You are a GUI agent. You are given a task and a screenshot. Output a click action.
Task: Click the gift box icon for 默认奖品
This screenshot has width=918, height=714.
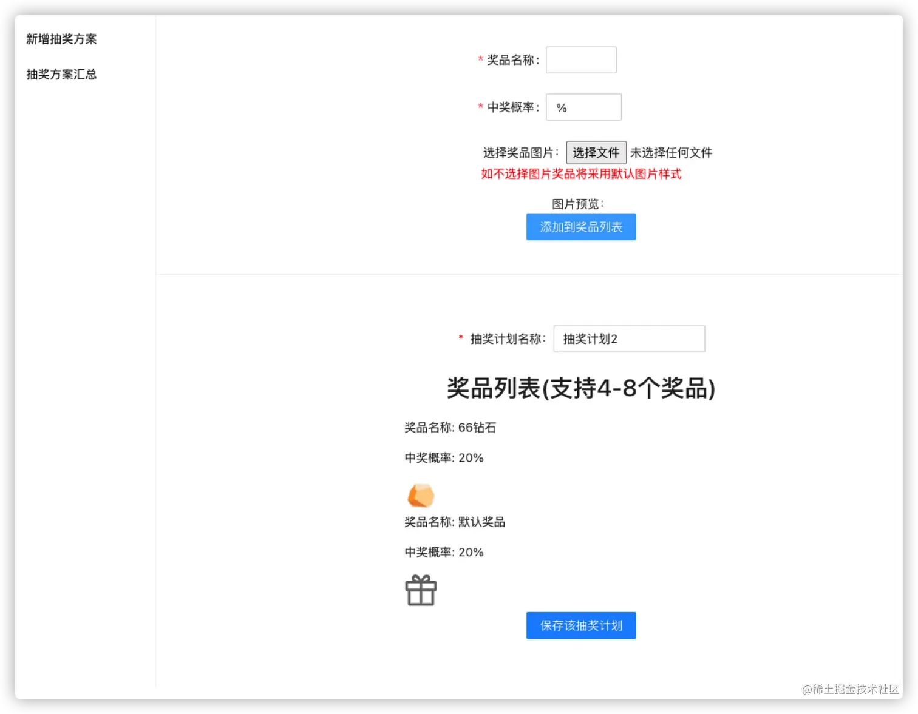(421, 590)
